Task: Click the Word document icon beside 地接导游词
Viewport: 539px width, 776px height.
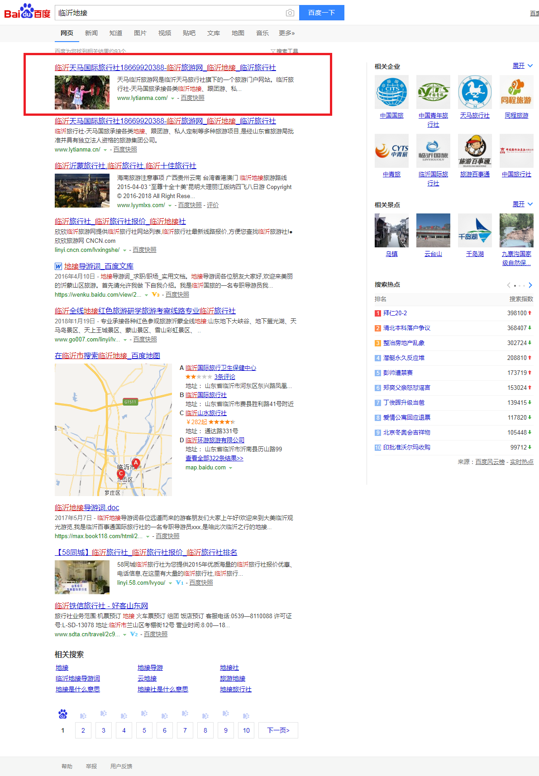Action: 58,266
